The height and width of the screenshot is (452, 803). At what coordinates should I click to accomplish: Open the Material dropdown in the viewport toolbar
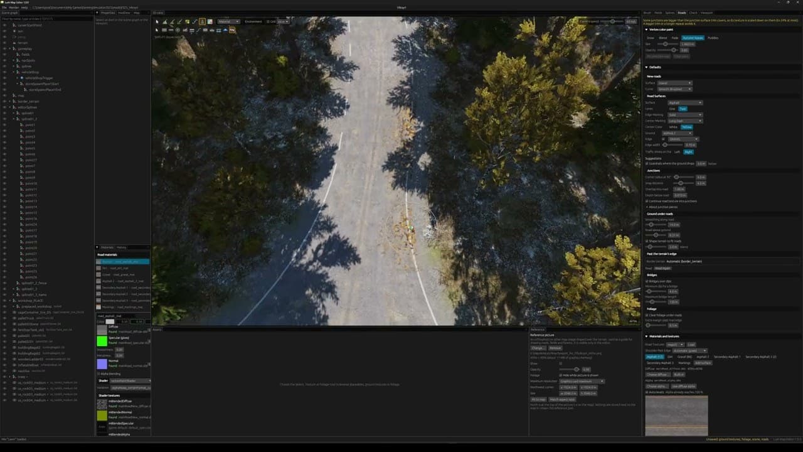(229, 21)
